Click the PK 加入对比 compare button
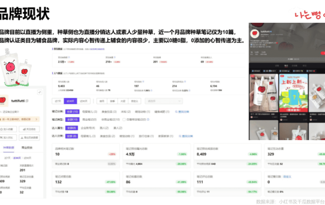The image size is (325, 205). tap(8, 137)
